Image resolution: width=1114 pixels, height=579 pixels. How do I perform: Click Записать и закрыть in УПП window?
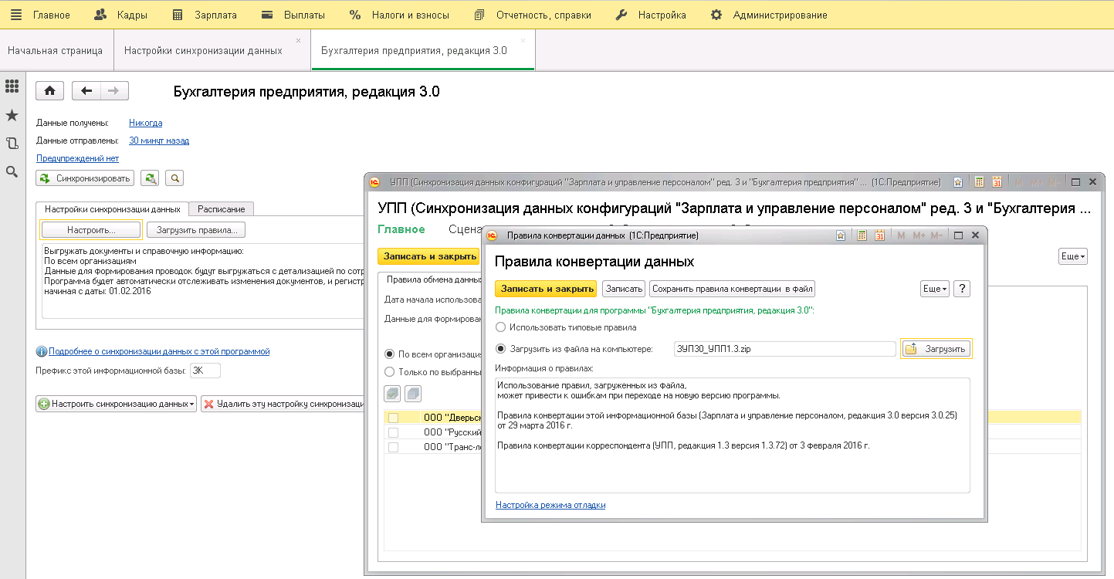click(428, 256)
